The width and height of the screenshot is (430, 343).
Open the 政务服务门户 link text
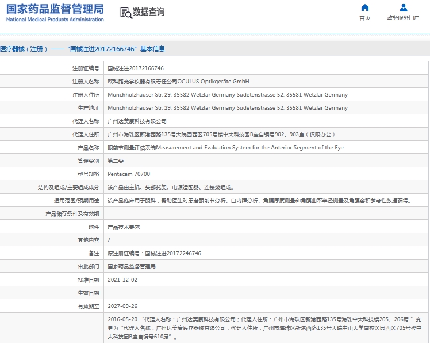tap(403, 18)
